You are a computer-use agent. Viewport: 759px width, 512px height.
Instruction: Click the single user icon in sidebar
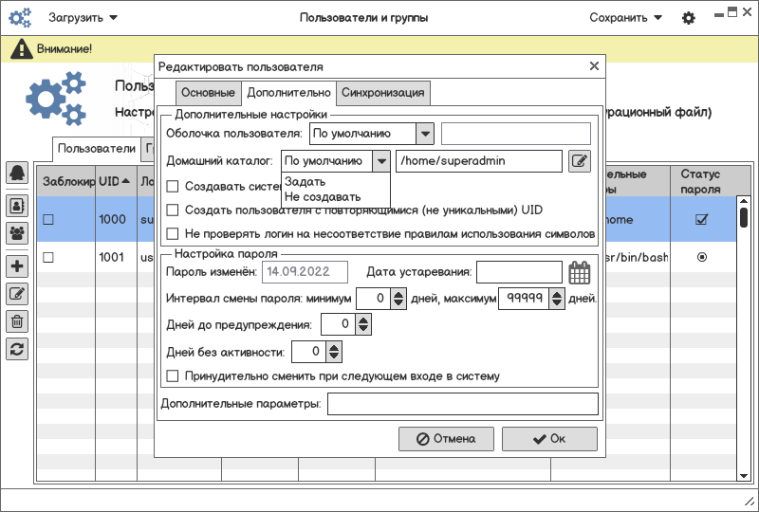(x=17, y=204)
